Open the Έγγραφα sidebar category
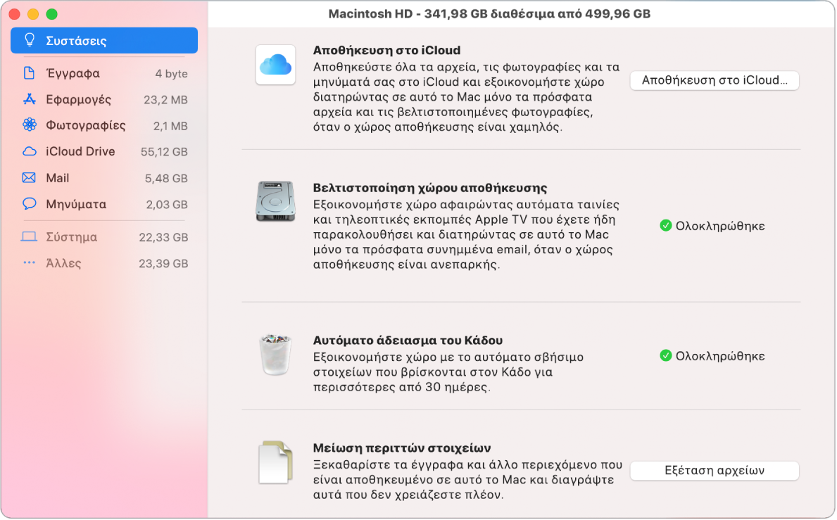Screen dimensions: 837x520 pyautogui.click(x=73, y=73)
